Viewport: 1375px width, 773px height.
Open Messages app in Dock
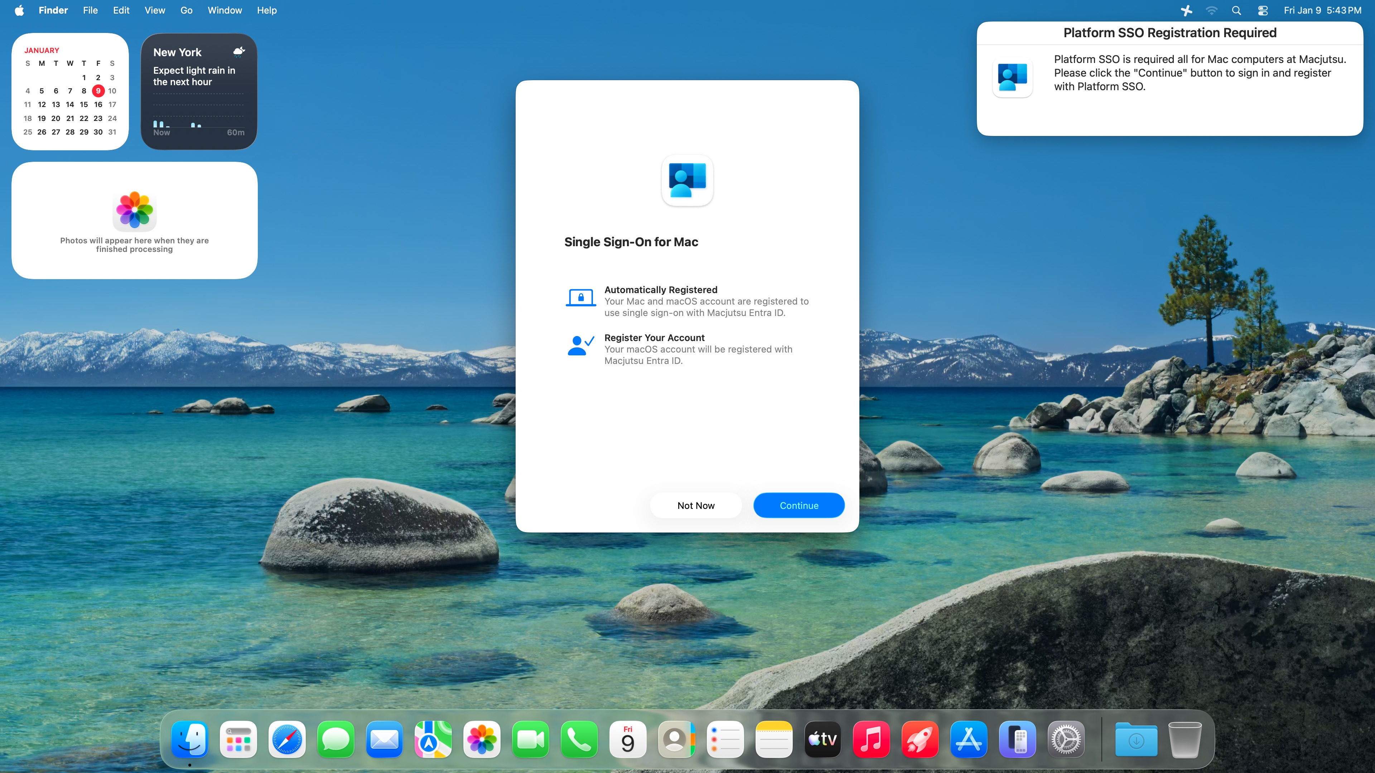pyautogui.click(x=336, y=739)
